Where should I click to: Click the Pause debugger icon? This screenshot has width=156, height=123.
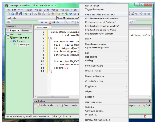[x=145, y=14]
